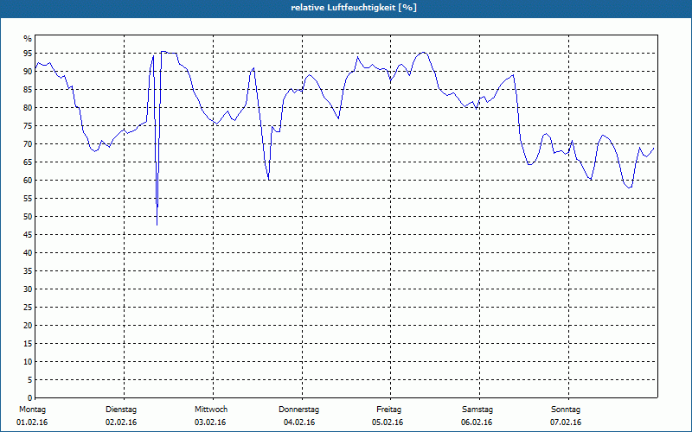
Task: Select the Sonntag axis label
Action: coord(566,410)
